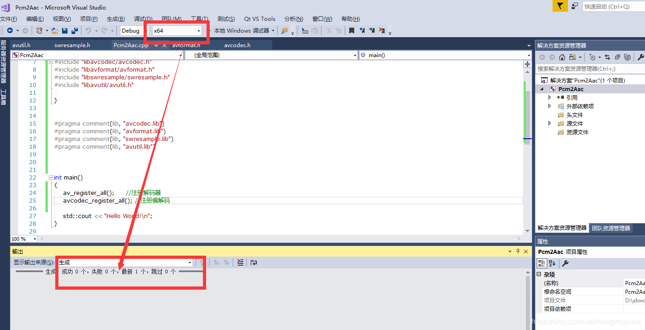Collapse the int main() code block

pyautogui.click(x=51, y=178)
